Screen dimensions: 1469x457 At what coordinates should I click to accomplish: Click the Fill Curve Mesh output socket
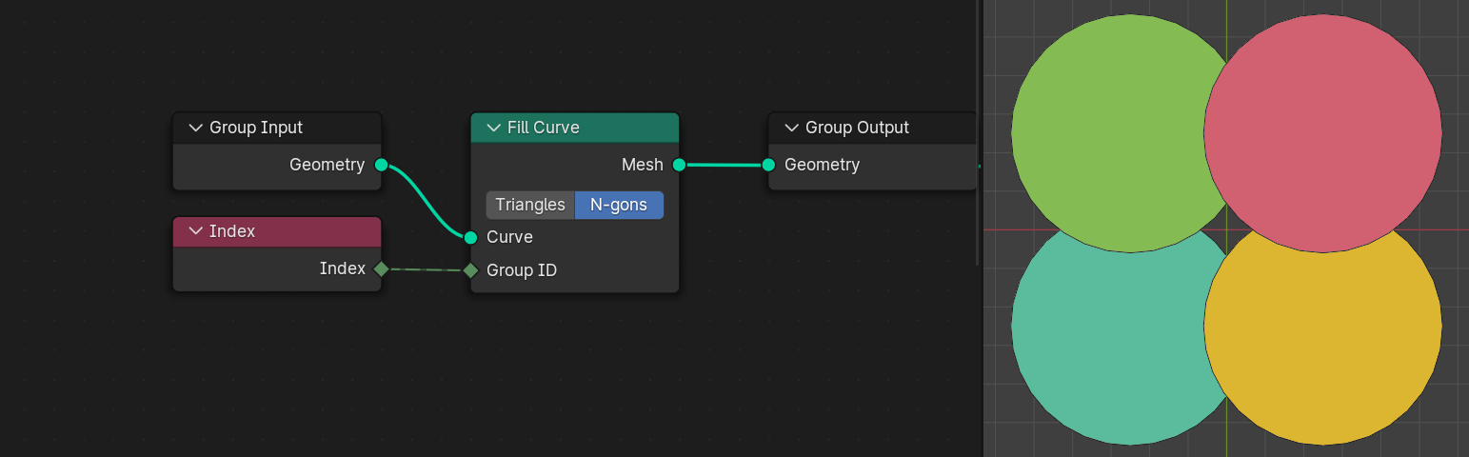[679, 165]
